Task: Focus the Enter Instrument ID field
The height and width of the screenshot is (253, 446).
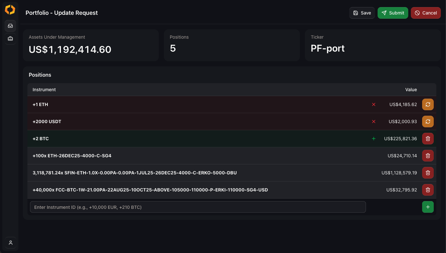Action: (x=198, y=207)
